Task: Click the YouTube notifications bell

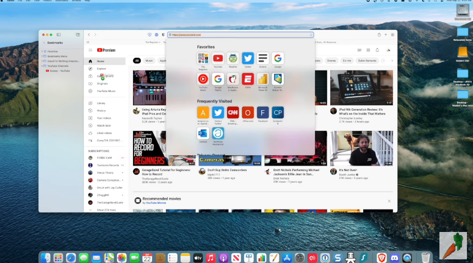Action: [x=377, y=50]
